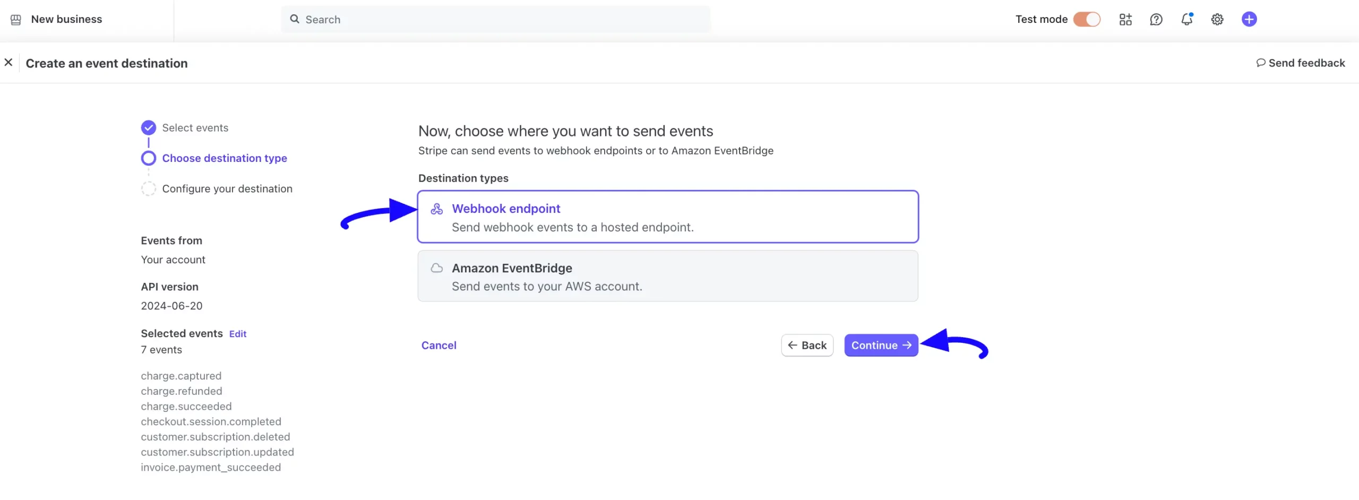The width and height of the screenshot is (1359, 500).
Task: Go to the Select events step
Action: [195, 128]
